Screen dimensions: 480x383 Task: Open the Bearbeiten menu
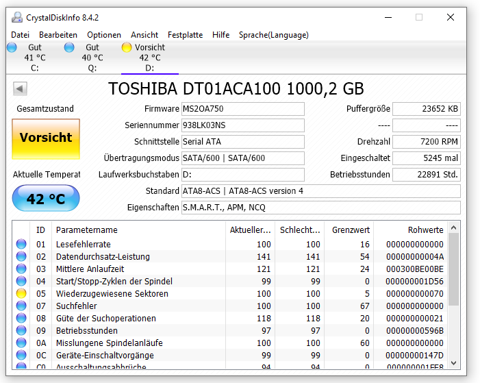[58, 35]
